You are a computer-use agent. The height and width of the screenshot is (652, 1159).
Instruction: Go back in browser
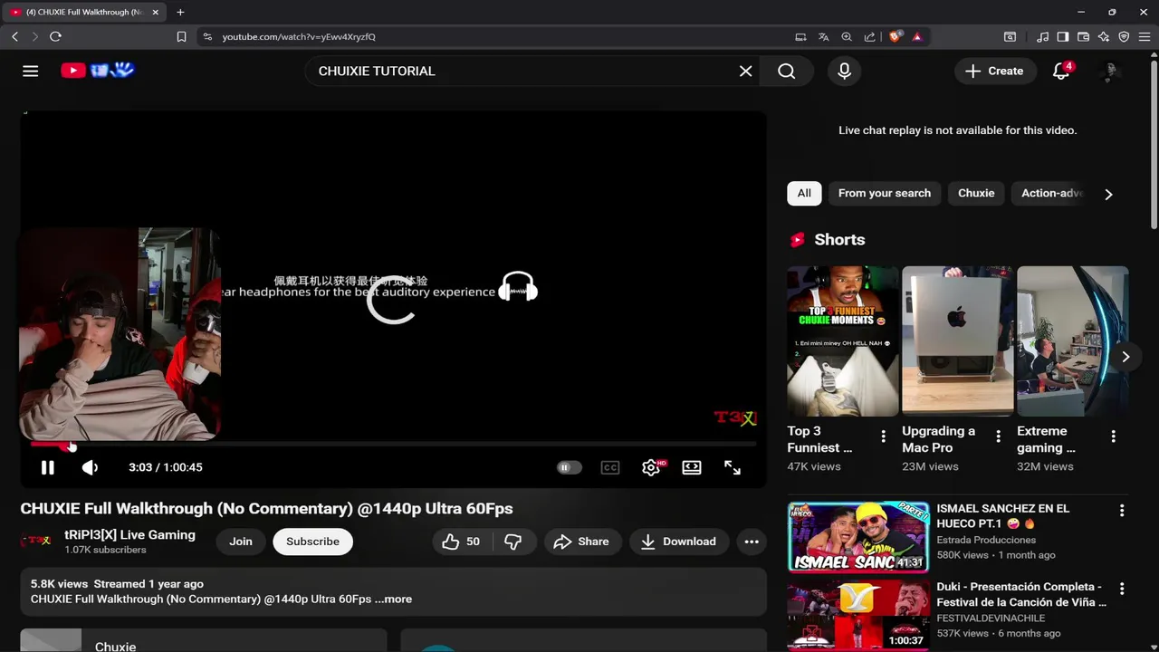(x=14, y=36)
